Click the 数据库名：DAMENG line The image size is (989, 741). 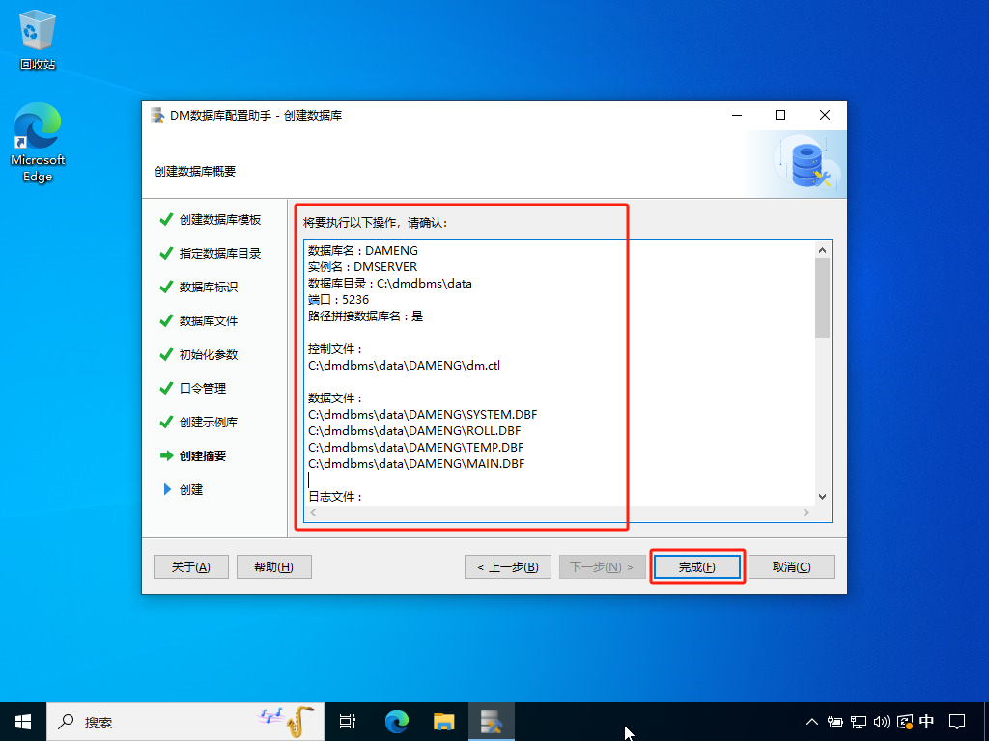tap(363, 251)
